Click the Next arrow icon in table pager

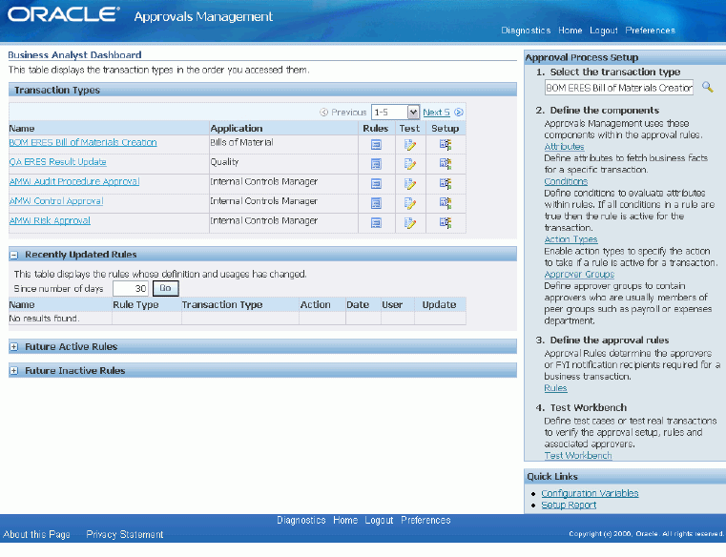[x=458, y=112]
